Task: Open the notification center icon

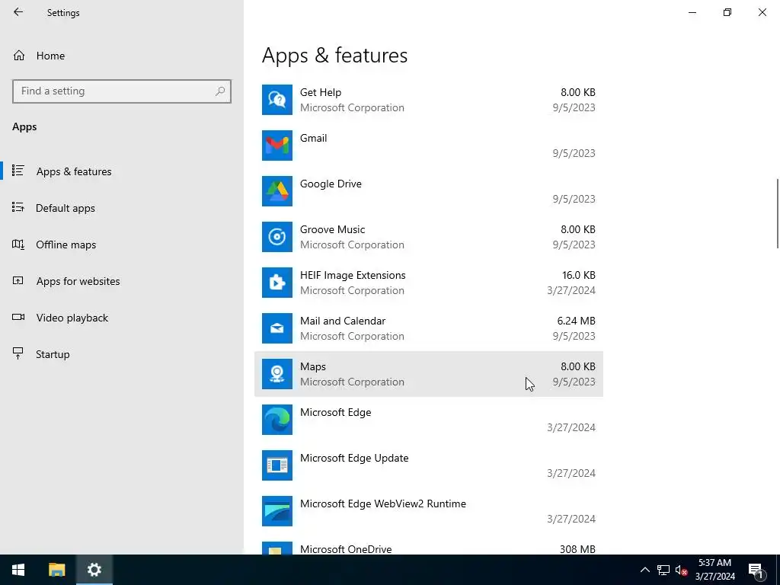Action: tap(756, 570)
